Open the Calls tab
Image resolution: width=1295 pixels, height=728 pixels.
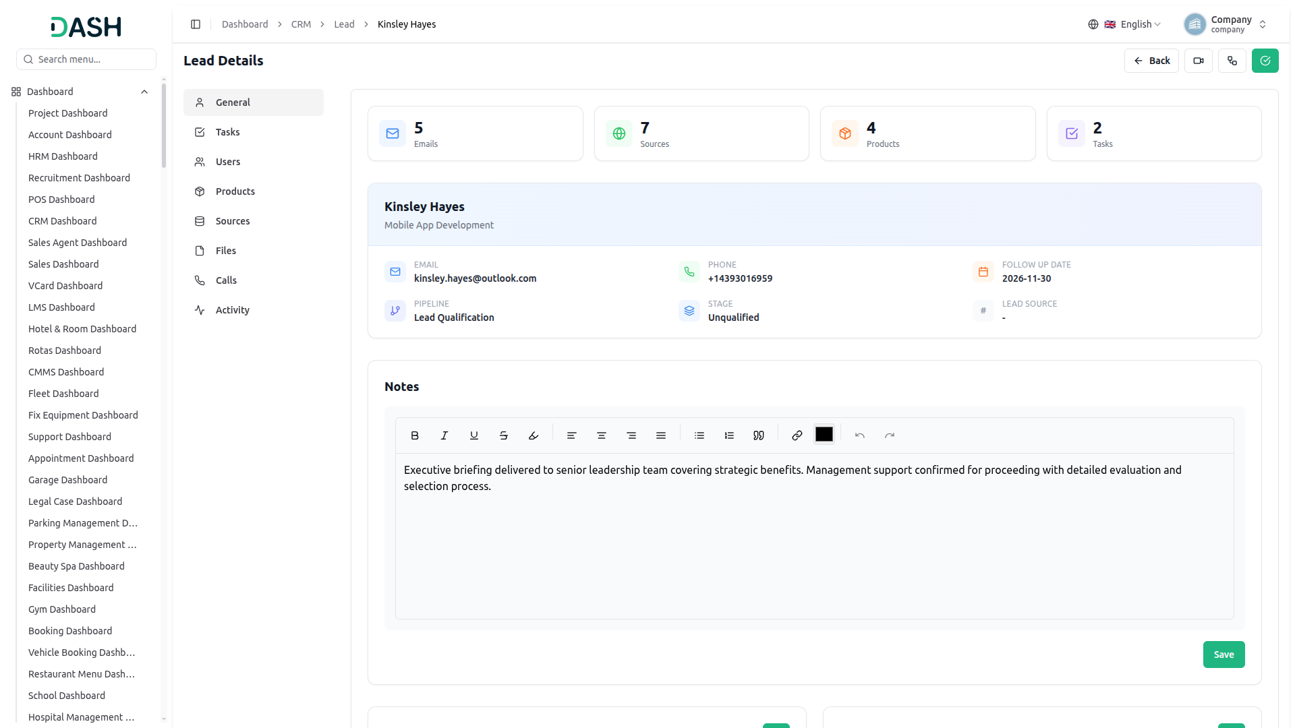pyautogui.click(x=254, y=280)
